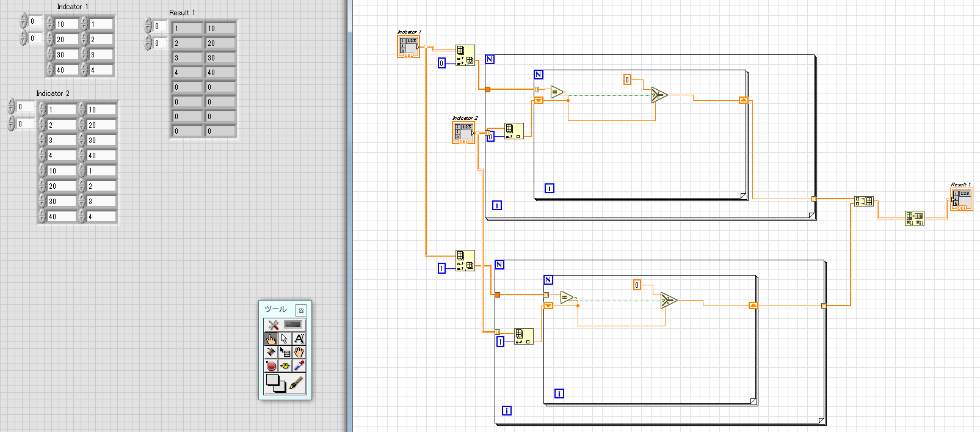The width and height of the screenshot is (980, 432).
Task: Click the row index field of Indcator 1
Action: 36,21
